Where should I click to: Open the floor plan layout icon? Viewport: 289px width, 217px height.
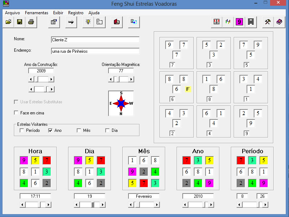[x=100, y=22]
